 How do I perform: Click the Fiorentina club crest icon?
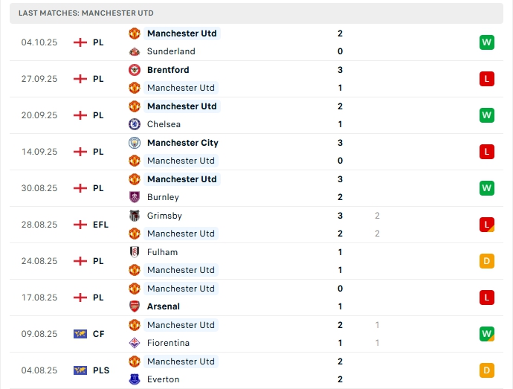click(x=135, y=343)
